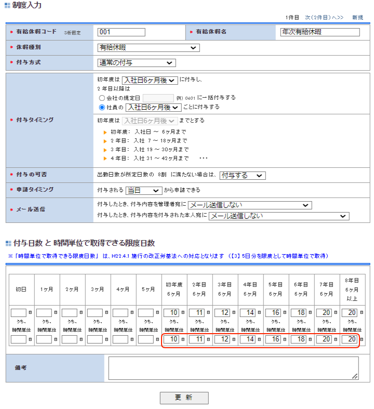
Task: Open the 休暇種別 dropdown showing 有給休暇
Action: (x=149, y=48)
